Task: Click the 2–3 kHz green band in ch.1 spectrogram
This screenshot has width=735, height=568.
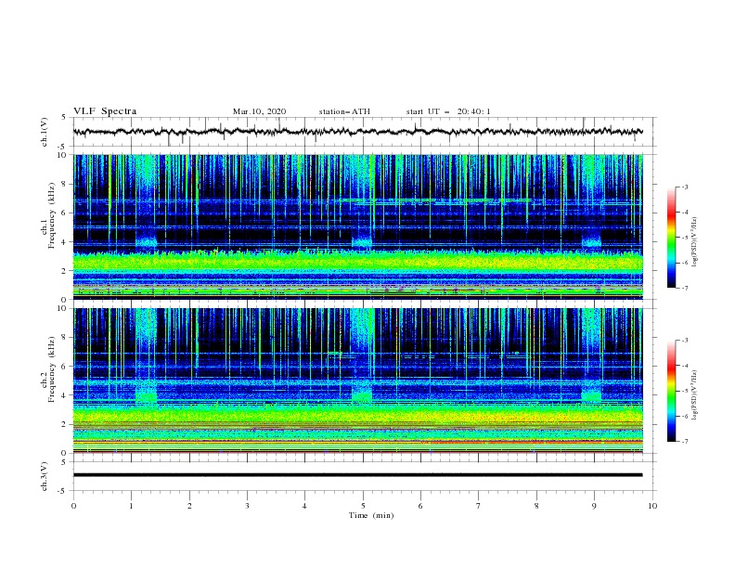Action: pyautogui.click(x=357, y=262)
